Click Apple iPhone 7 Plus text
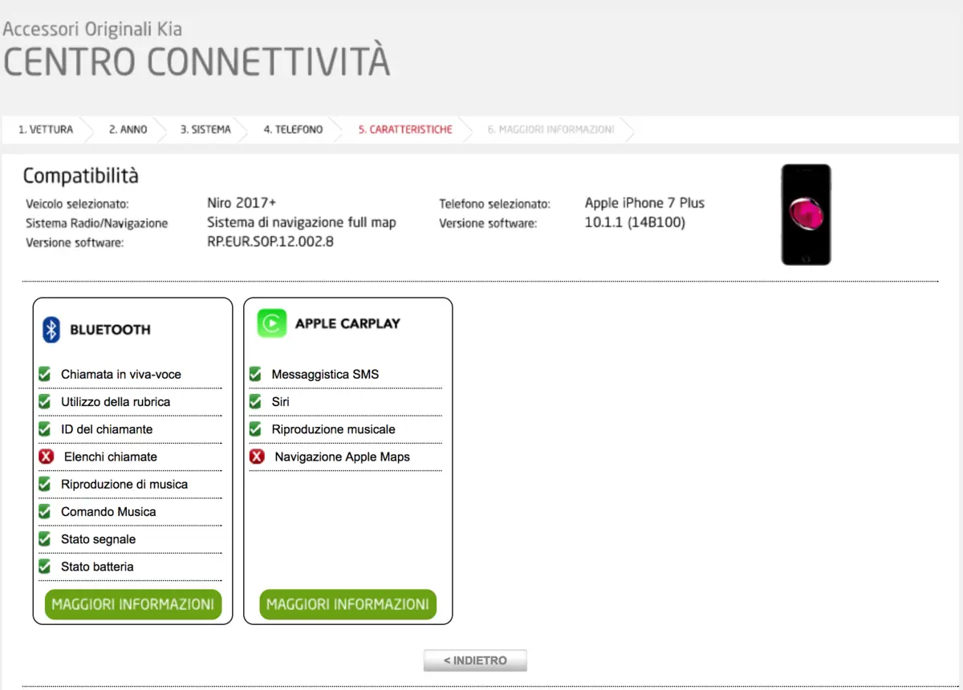The image size is (963, 690). tap(644, 203)
